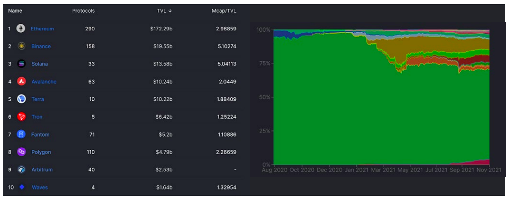The width and height of the screenshot is (508, 199).
Task: Select Avalanche's 63 protocols count
Action: click(91, 81)
